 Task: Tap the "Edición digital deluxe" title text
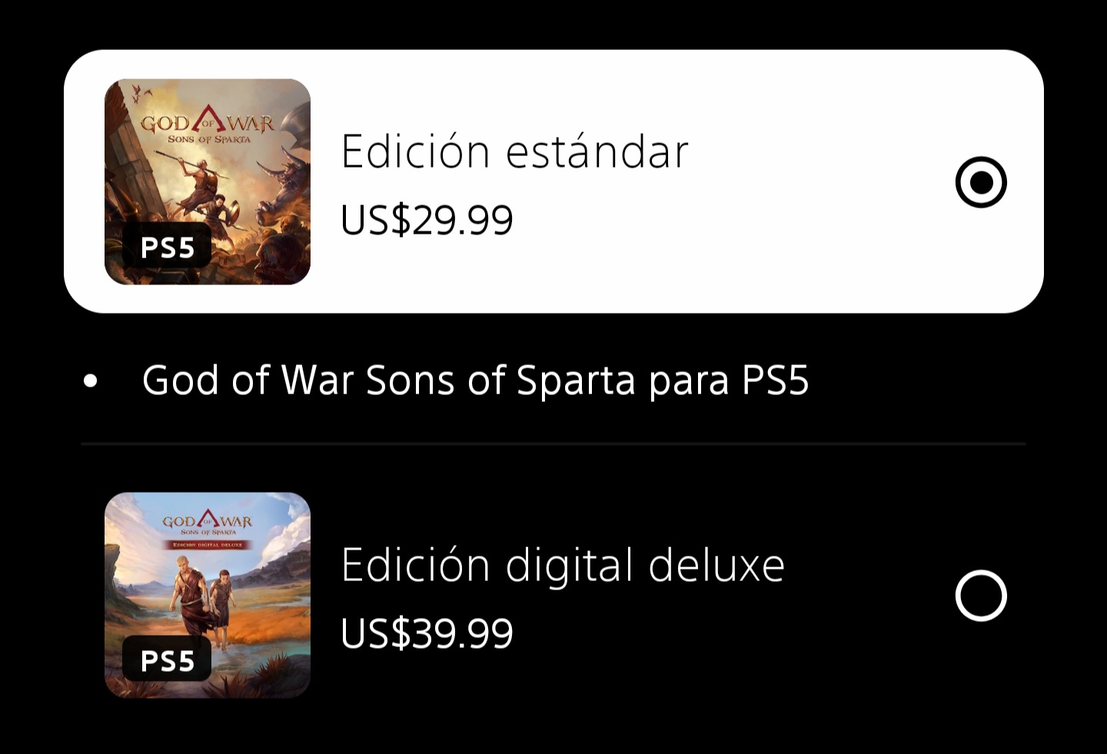[x=562, y=565]
